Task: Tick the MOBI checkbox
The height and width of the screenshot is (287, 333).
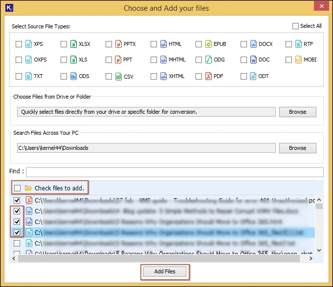Action: point(289,60)
